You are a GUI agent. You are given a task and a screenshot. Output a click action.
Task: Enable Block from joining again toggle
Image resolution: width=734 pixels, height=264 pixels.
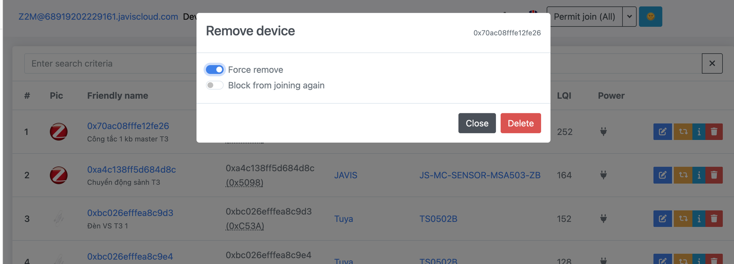(x=215, y=85)
